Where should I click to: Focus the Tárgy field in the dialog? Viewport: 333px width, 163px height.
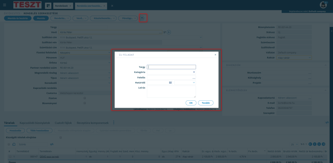(171, 67)
